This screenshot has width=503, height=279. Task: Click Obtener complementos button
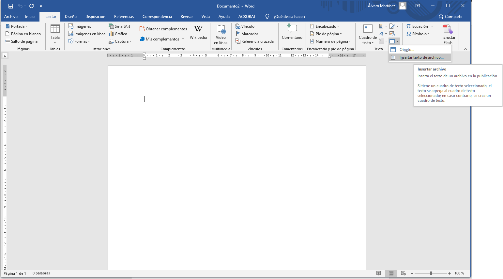(x=163, y=29)
